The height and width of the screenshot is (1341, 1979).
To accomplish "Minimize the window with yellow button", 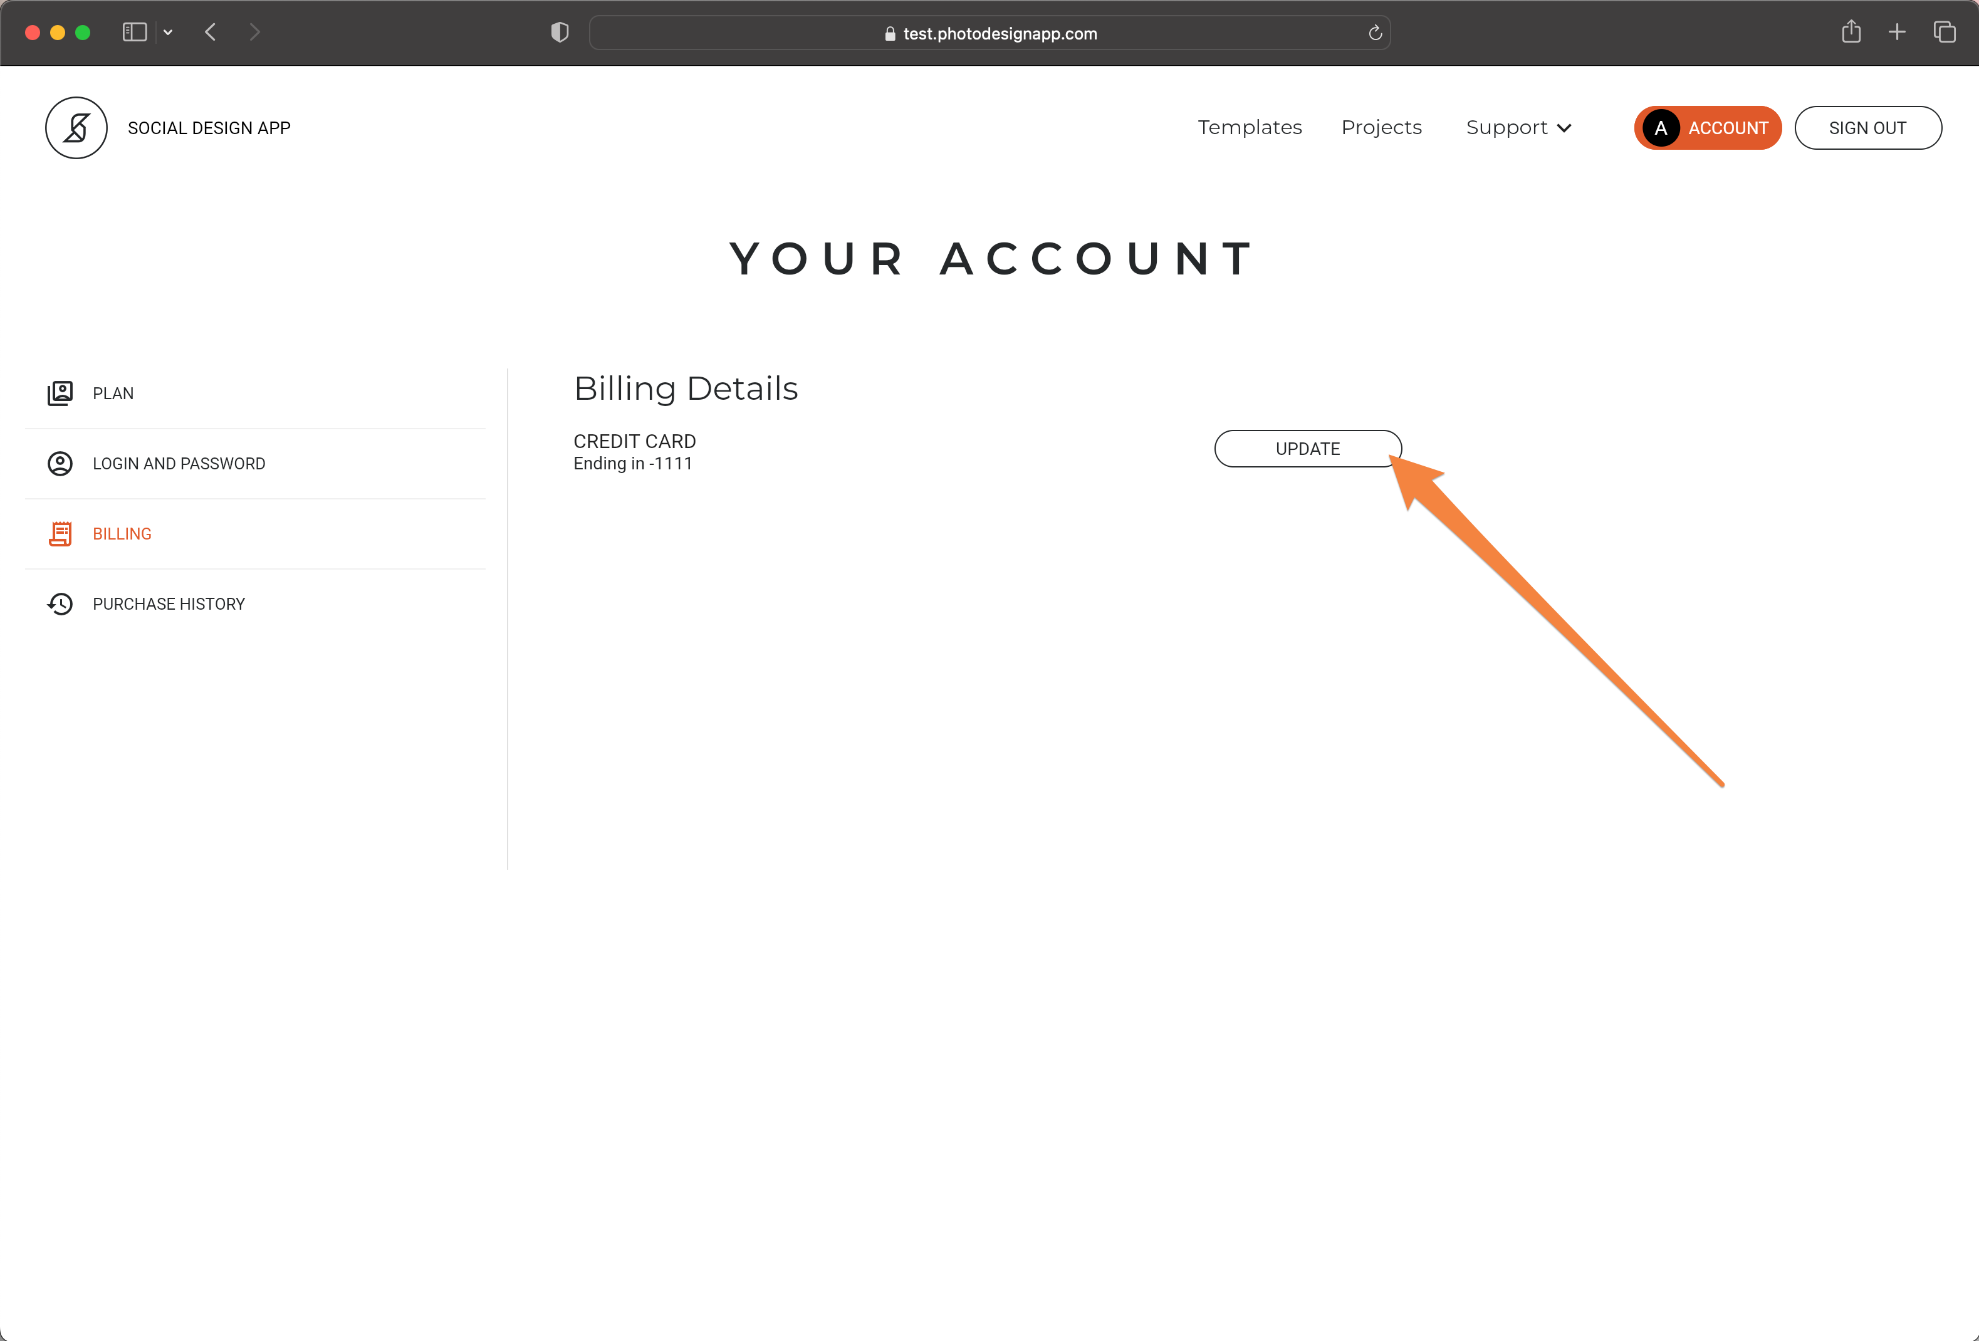I will 58,33.
